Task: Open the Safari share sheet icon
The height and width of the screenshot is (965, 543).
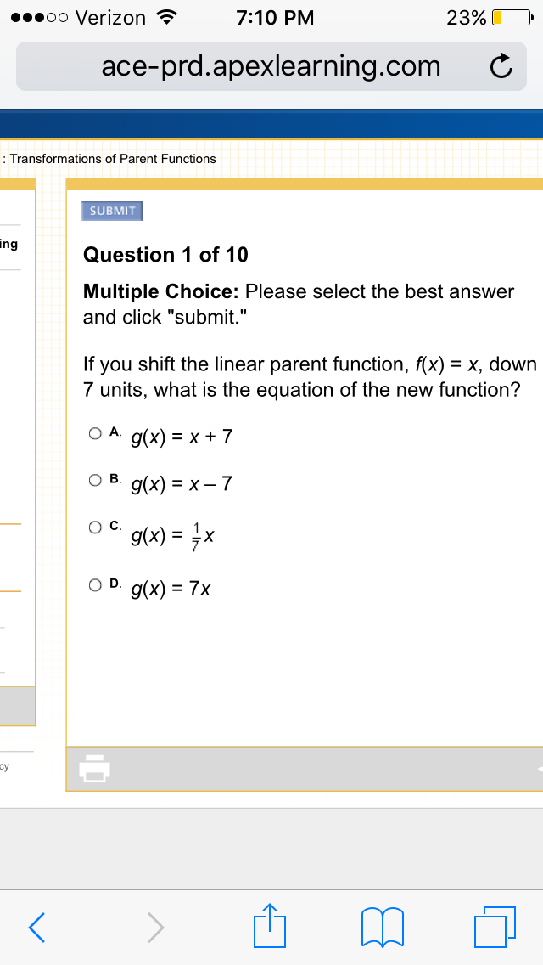Action: coord(270,923)
